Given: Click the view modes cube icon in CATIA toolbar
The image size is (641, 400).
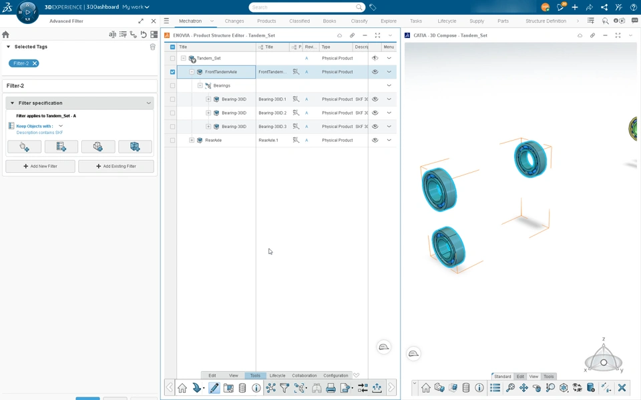Looking at the screenshot, I should click(x=564, y=388).
